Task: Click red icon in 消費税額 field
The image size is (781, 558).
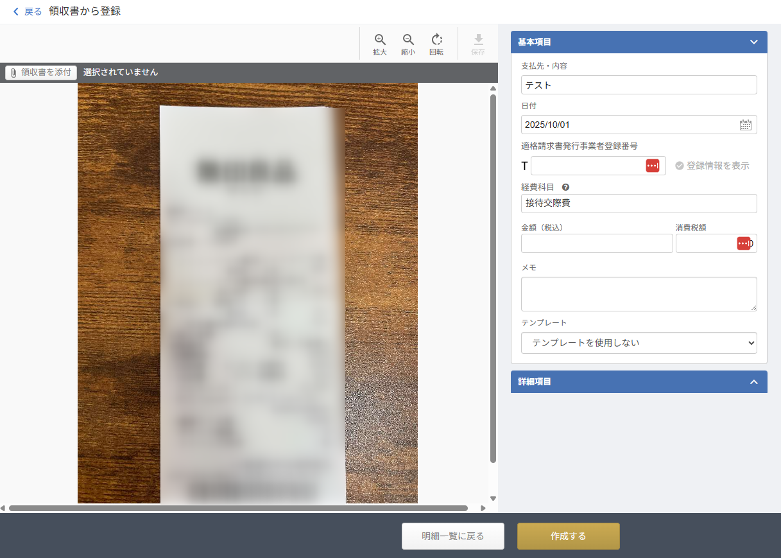Action: [x=743, y=243]
